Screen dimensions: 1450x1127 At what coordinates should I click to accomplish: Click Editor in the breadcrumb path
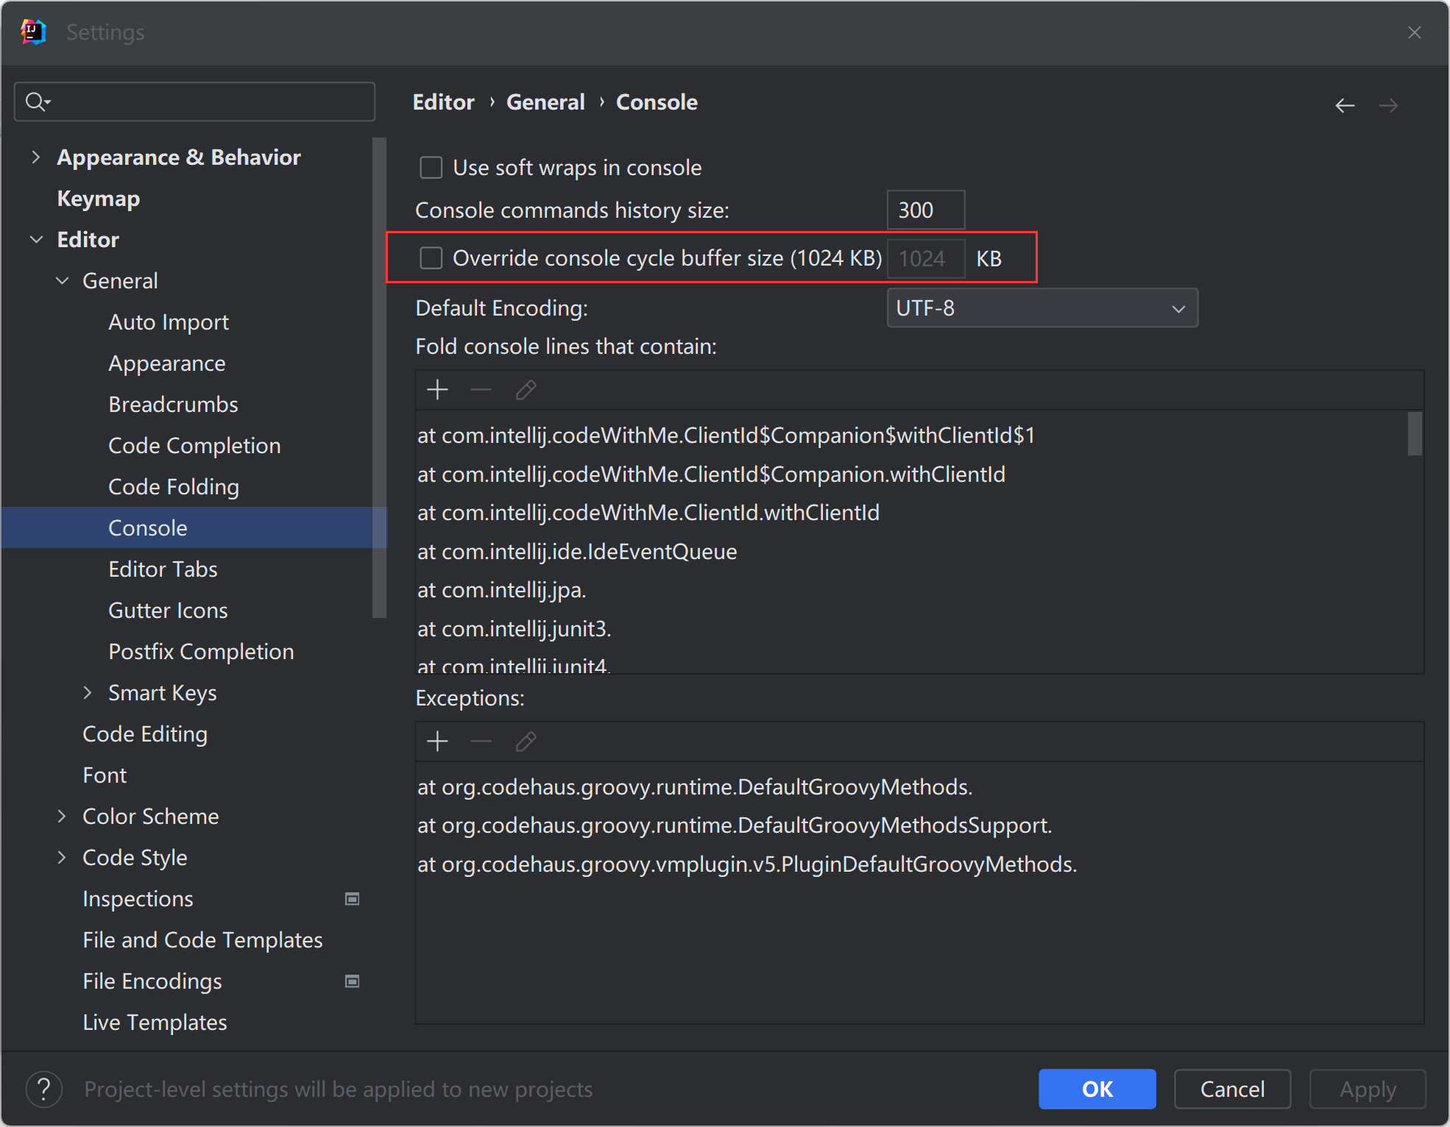[x=443, y=102]
